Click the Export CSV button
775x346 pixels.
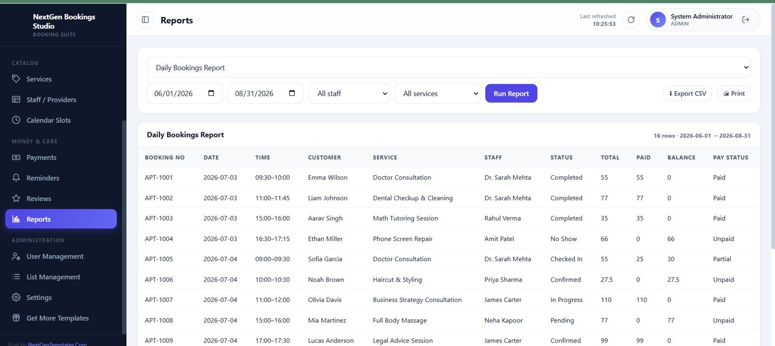687,94
